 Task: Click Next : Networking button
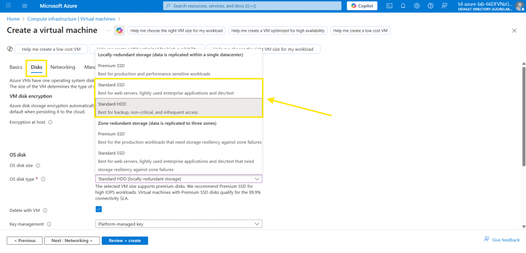72,241
